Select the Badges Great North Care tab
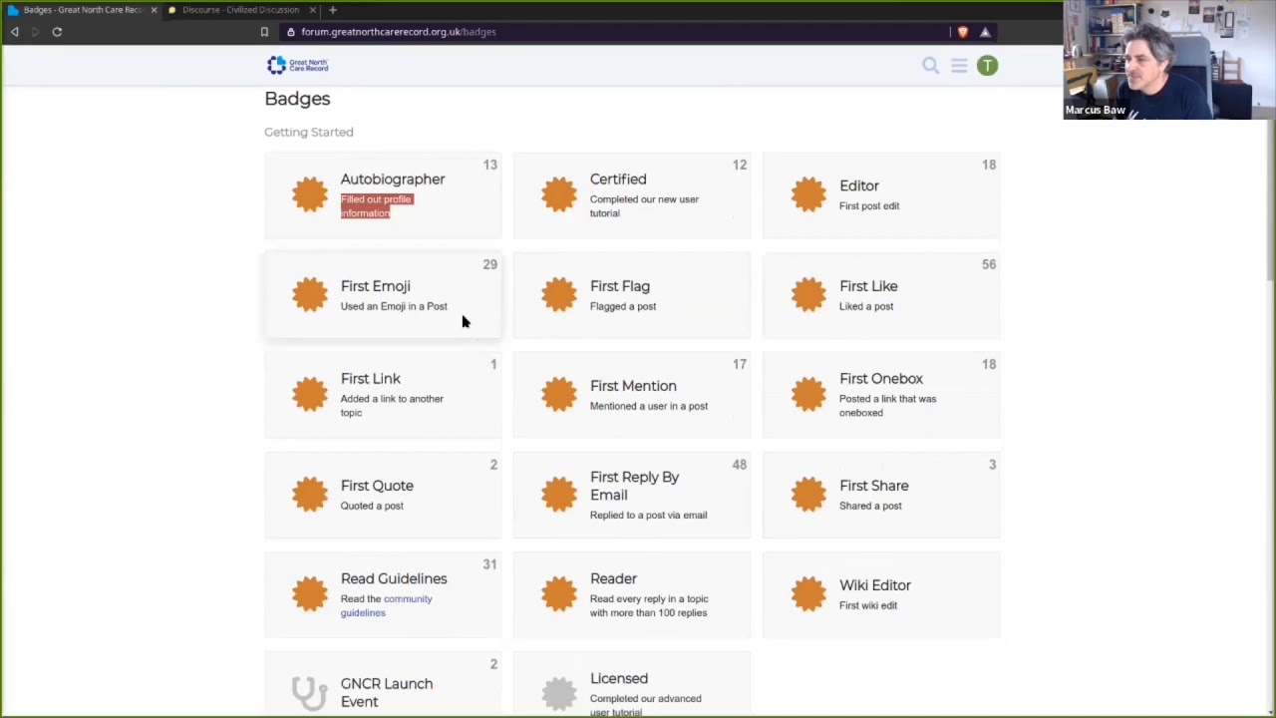Image resolution: width=1276 pixels, height=718 pixels. [80, 10]
